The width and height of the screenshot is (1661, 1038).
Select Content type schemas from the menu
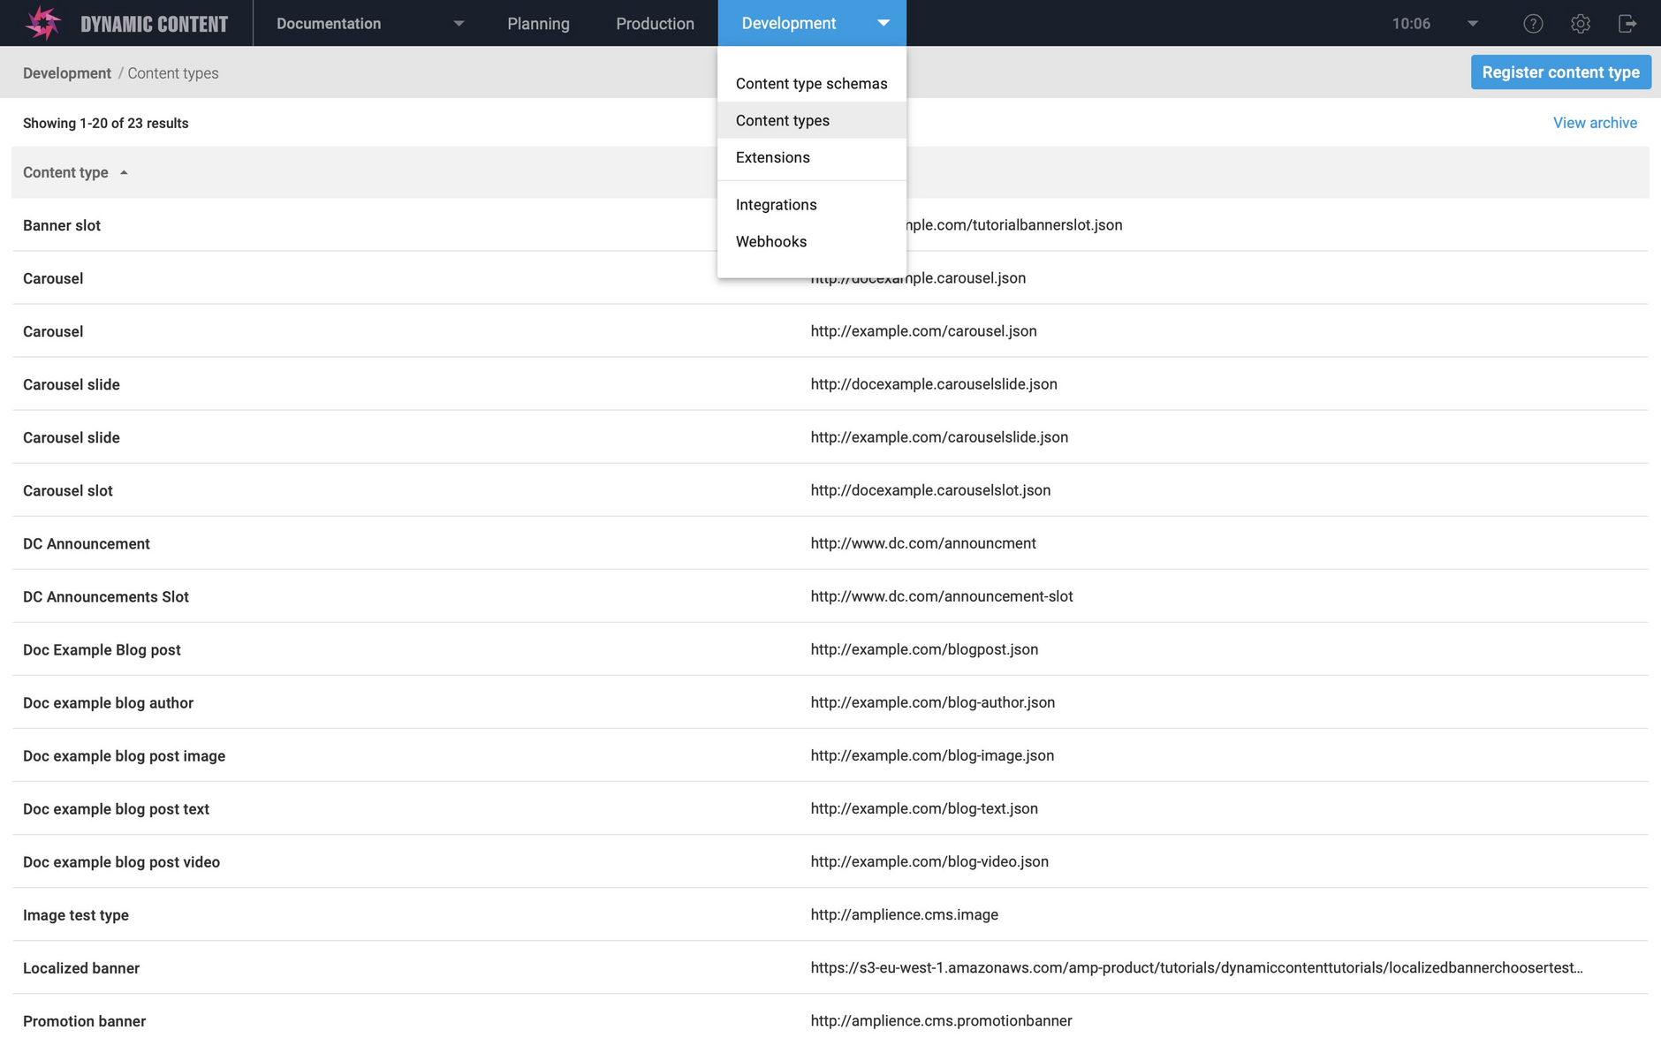(x=811, y=83)
